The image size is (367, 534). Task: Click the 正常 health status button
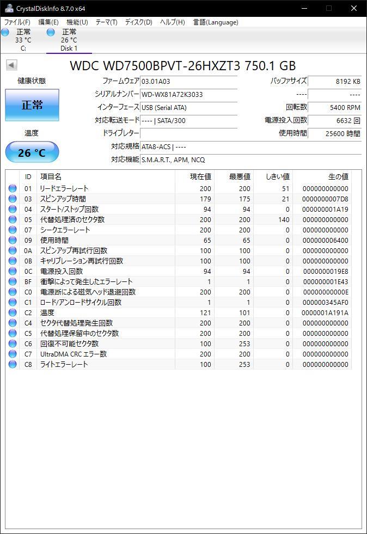[32, 105]
